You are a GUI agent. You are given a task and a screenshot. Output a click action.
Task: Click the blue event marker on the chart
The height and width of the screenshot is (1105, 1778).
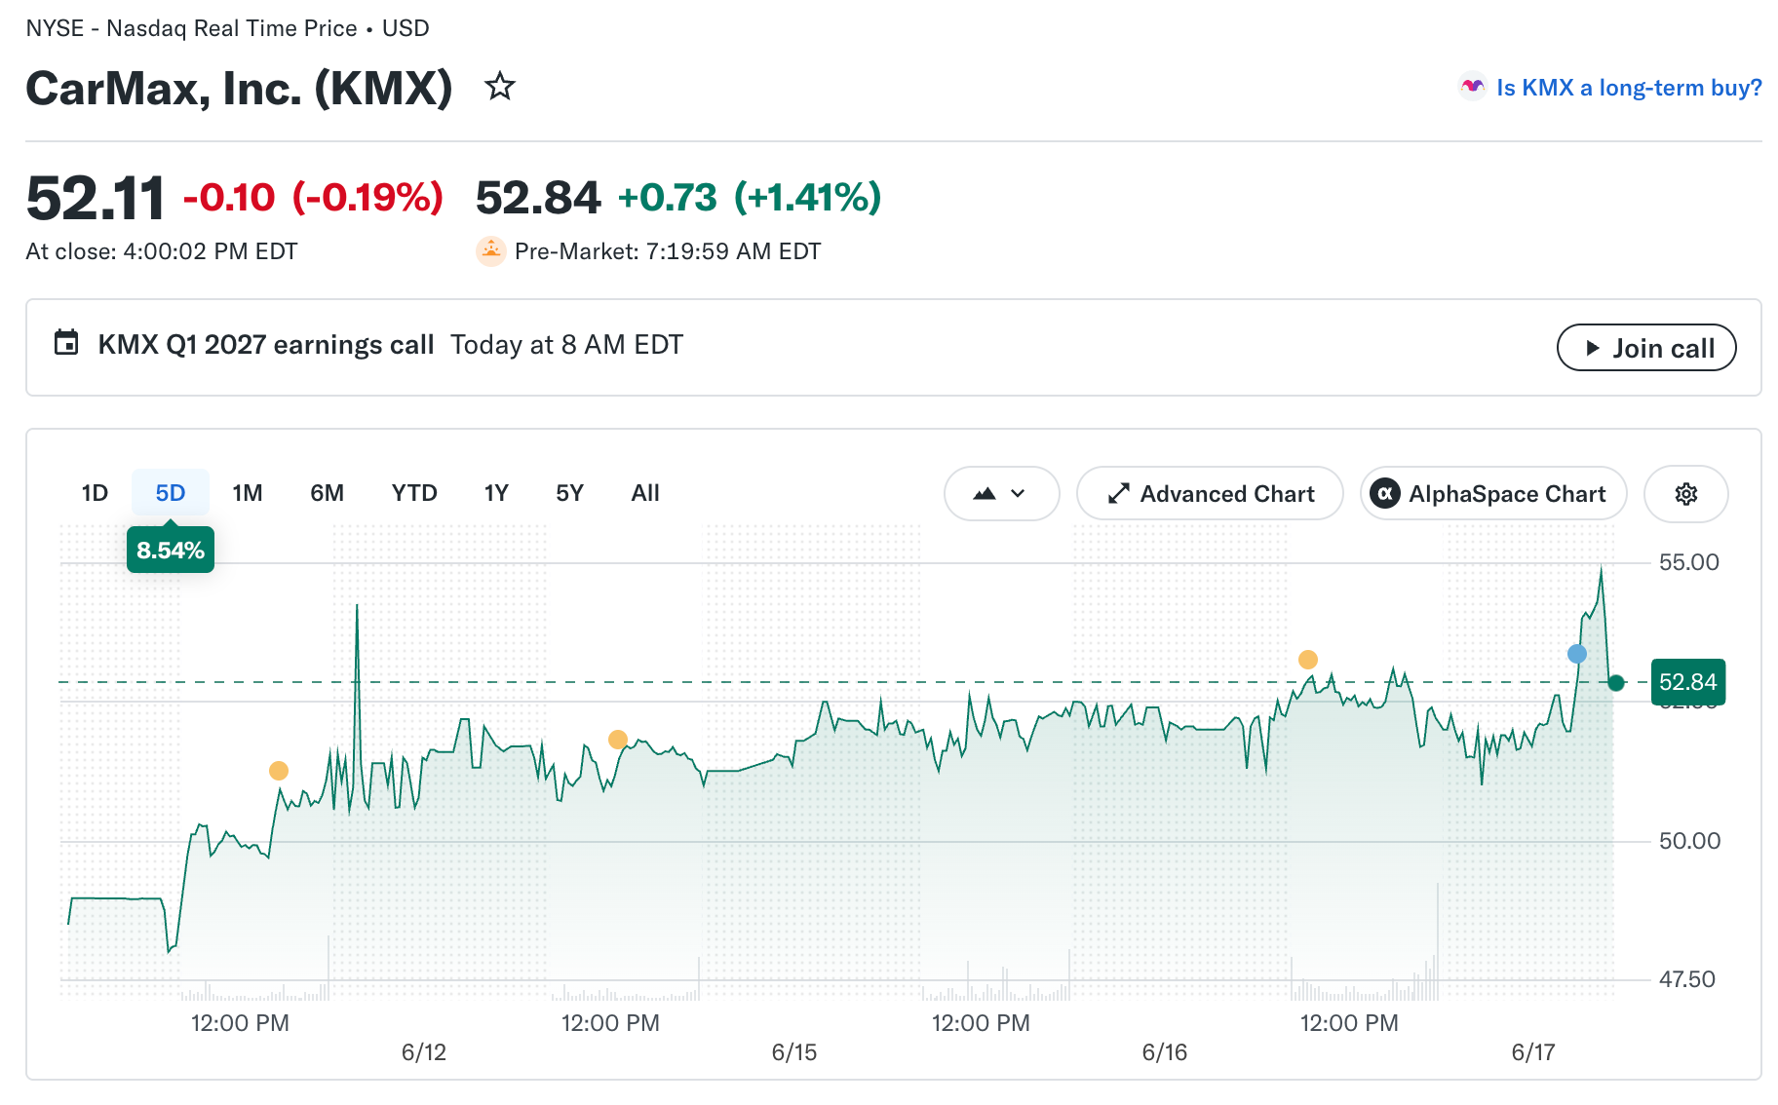tap(1576, 654)
